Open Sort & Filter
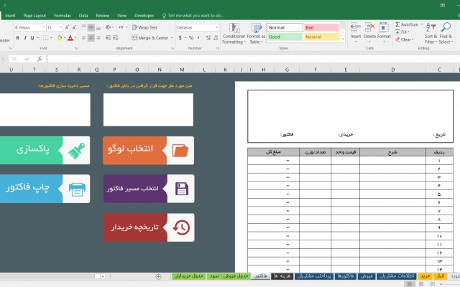Viewport: 460px width, 287px height. coord(431,34)
